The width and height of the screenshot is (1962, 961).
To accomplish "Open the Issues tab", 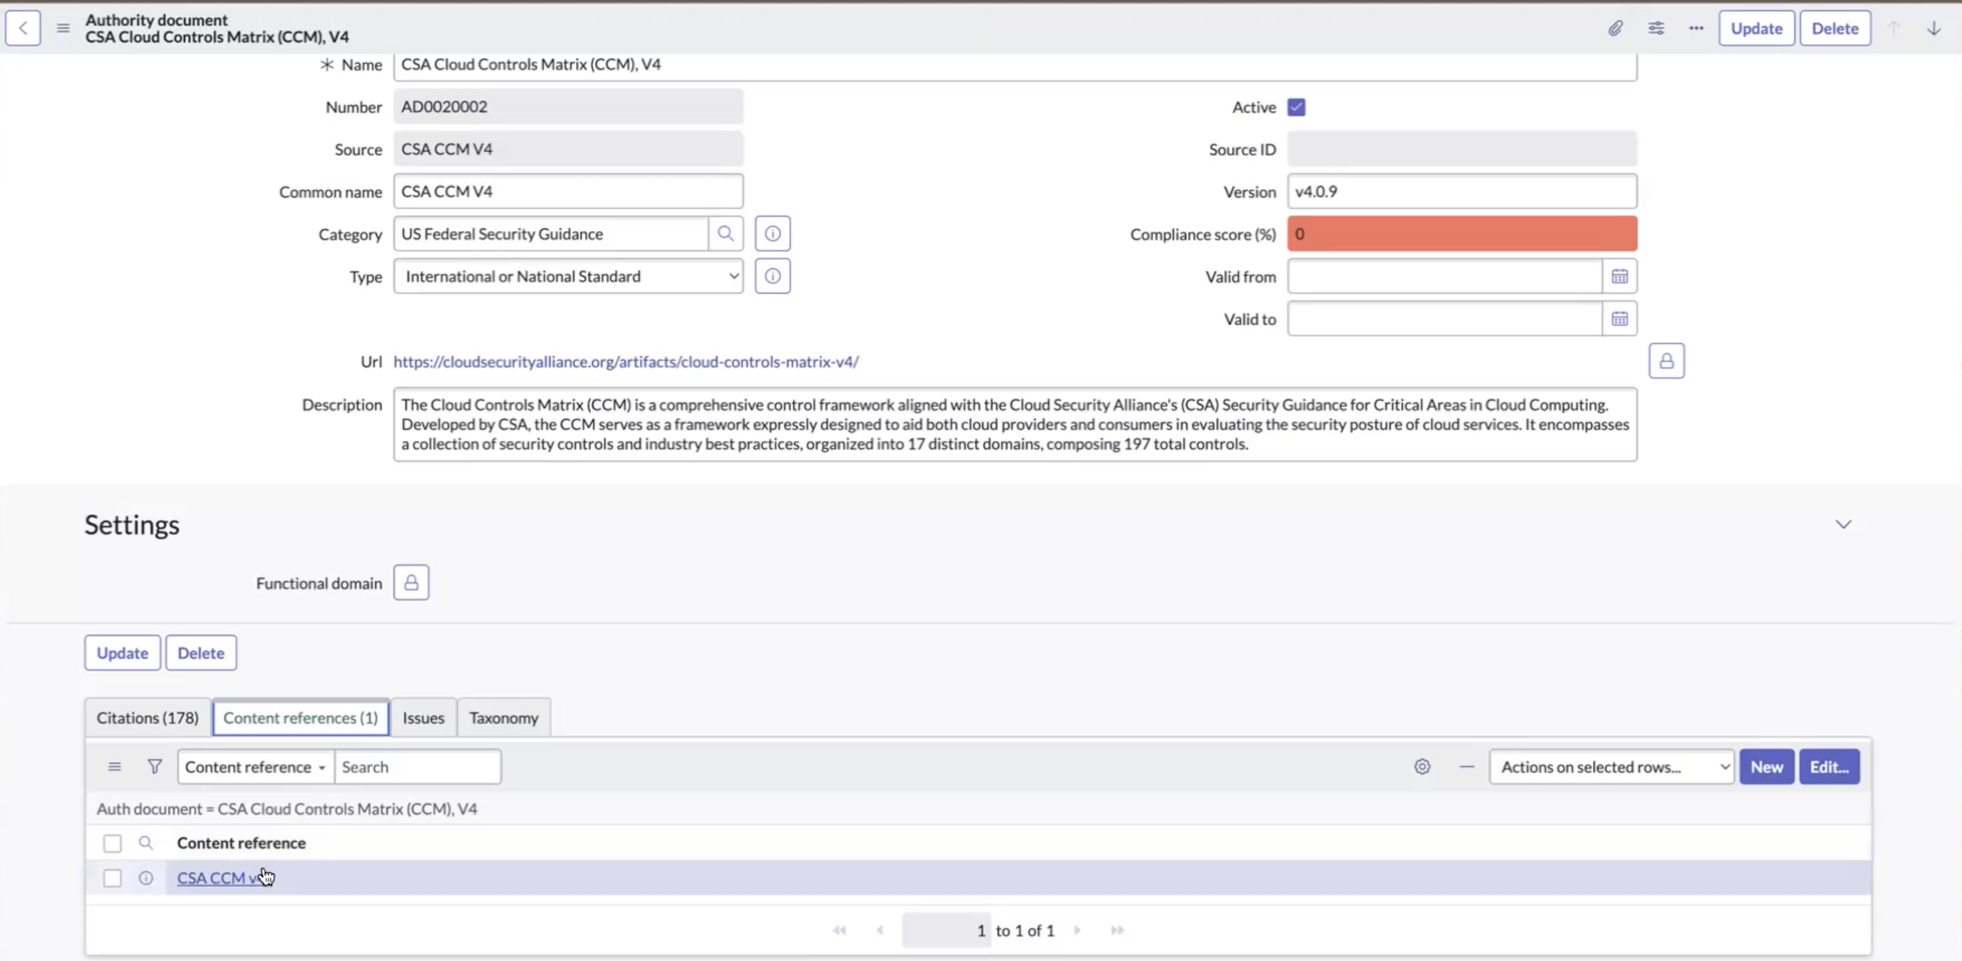I will [x=424, y=717].
